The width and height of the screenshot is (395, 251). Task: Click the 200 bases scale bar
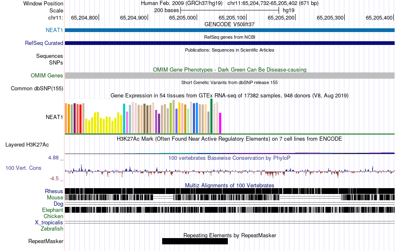pyautogui.click(x=230, y=10)
